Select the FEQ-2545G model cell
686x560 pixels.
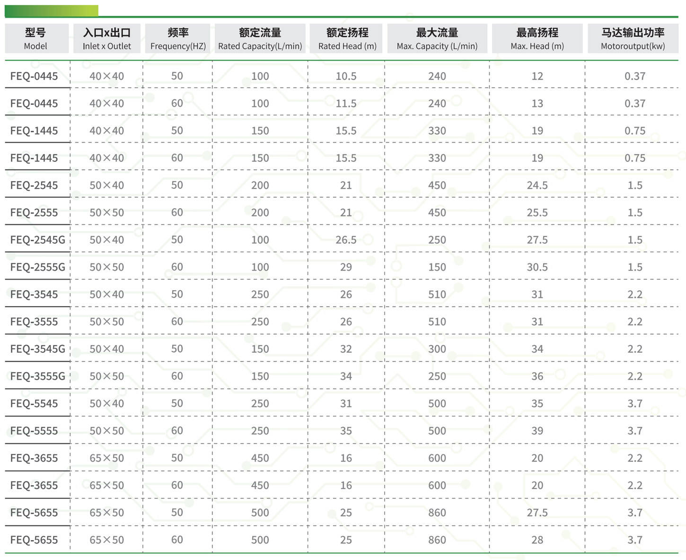coord(37,240)
